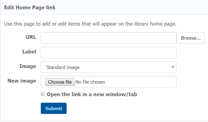The image size is (208, 122).
Task: Click the empty area right of Submit
Action: (126, 108)
